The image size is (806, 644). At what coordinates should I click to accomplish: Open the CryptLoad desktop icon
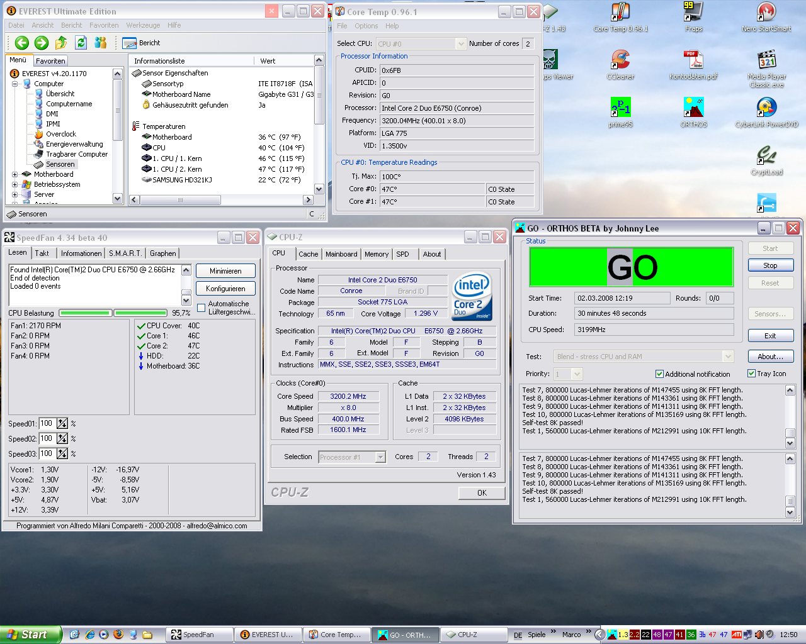coord(766,160)
